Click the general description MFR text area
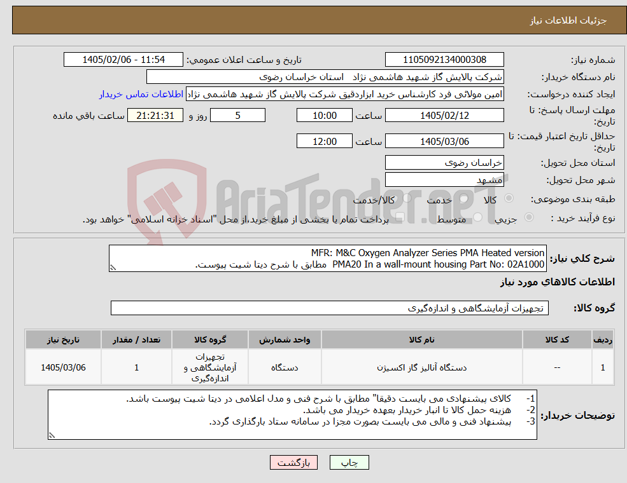 tap(327, 259)
